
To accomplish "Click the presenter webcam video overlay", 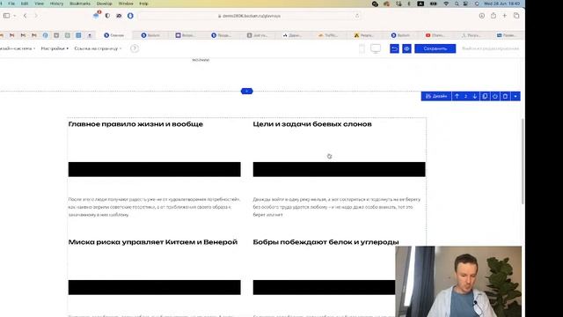I will click(458, 282).
